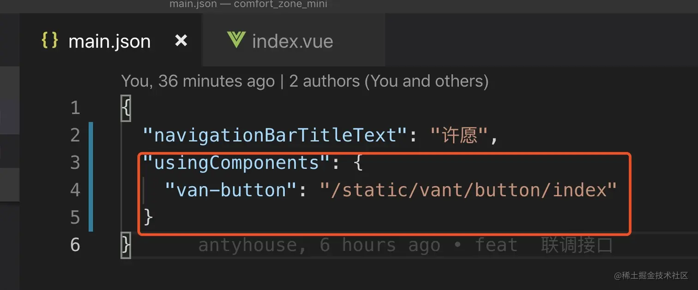Click the "许愿" string value

[459, 136]
